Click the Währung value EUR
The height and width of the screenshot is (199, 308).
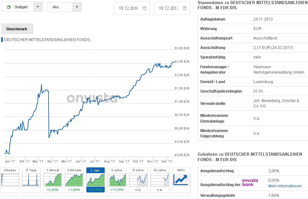click(x=257, y=28)
